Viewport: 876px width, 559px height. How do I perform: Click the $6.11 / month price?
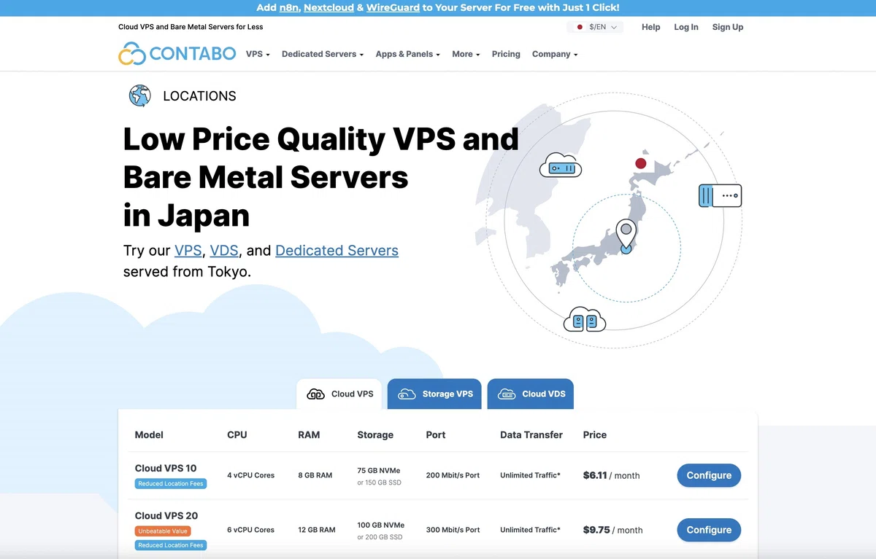pos(611,475)
